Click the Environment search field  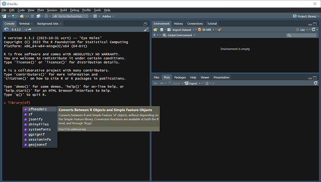[x=301, y=35]
